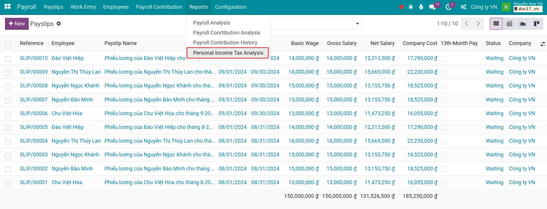Select Payroll Contribution History report
This screenshot has height=209, width=547.
tap(225, 43)
